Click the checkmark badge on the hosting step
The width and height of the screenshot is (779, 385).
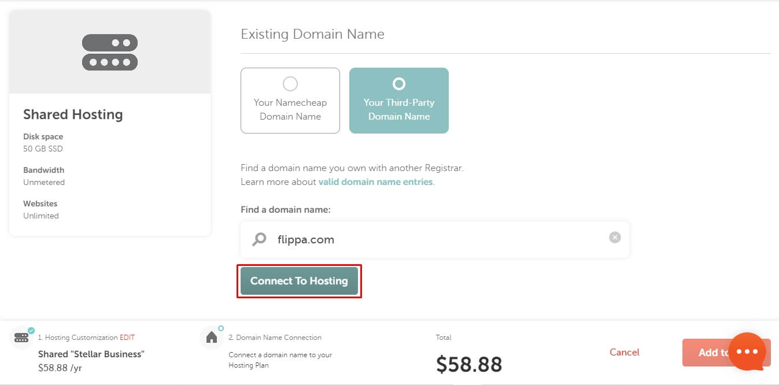31,331
